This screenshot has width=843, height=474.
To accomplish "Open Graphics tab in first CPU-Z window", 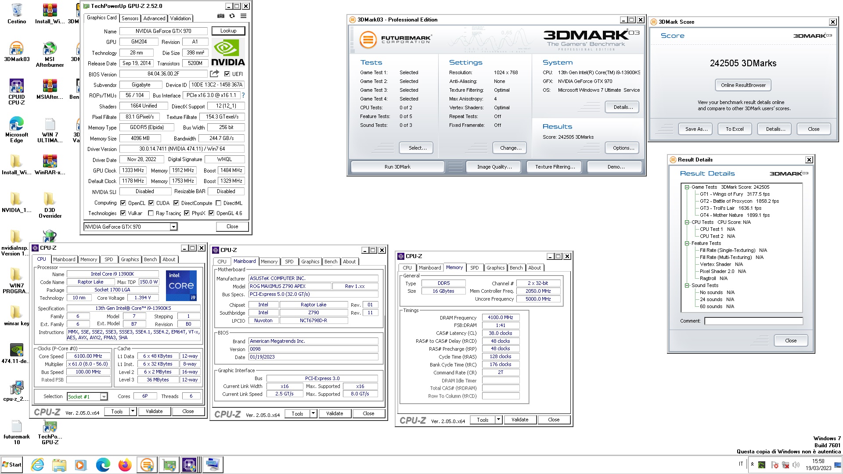I will pos(130,259).
